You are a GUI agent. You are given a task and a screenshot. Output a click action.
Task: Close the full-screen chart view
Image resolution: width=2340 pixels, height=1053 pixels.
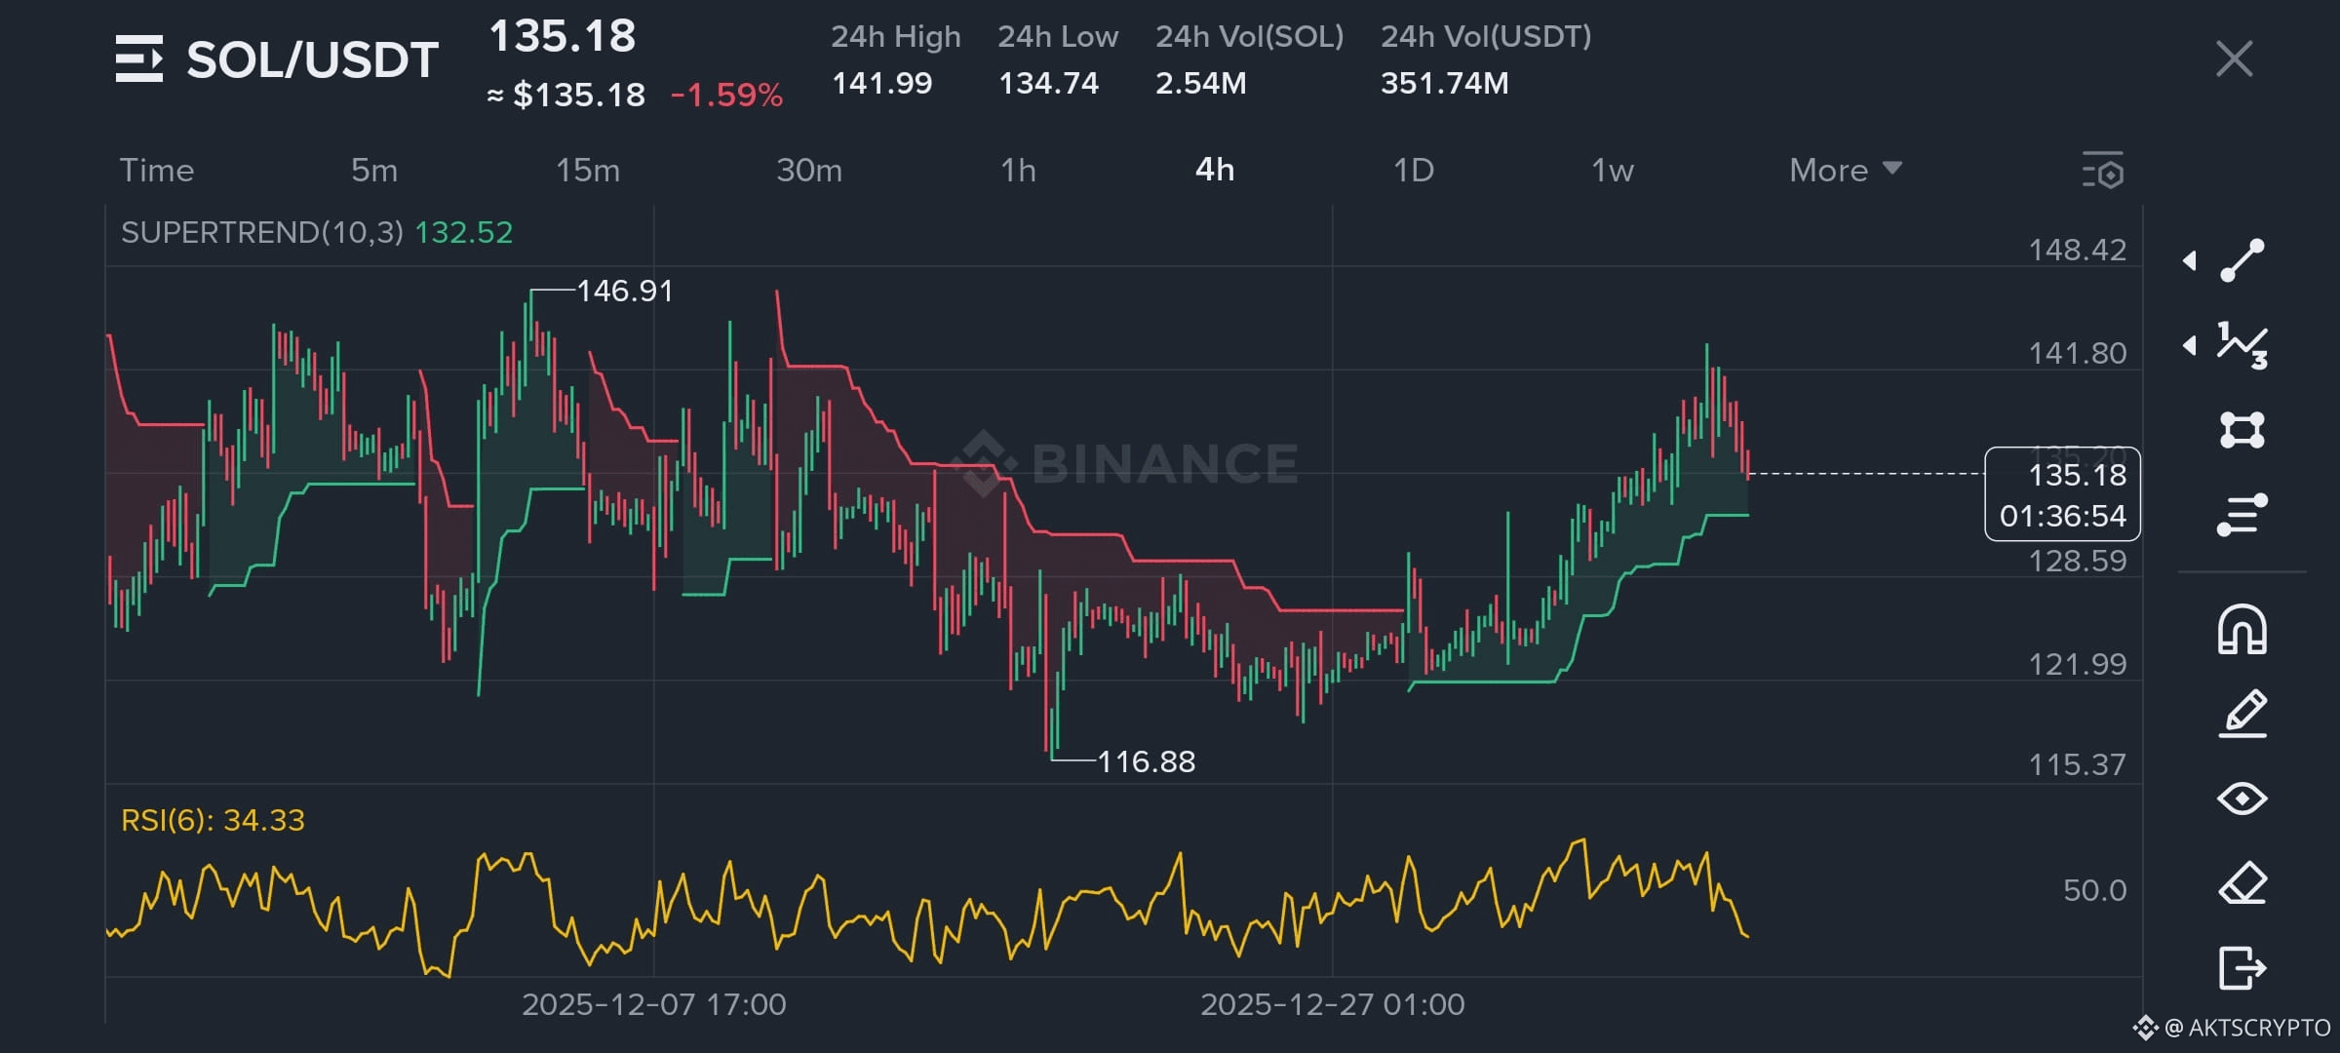coord(2234,58)
